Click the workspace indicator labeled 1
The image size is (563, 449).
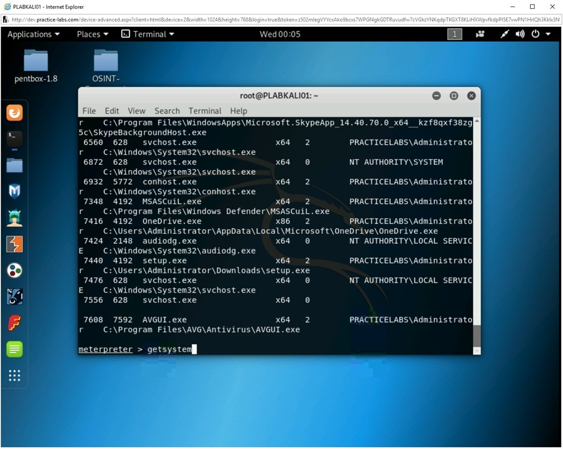tap(454, 34)
